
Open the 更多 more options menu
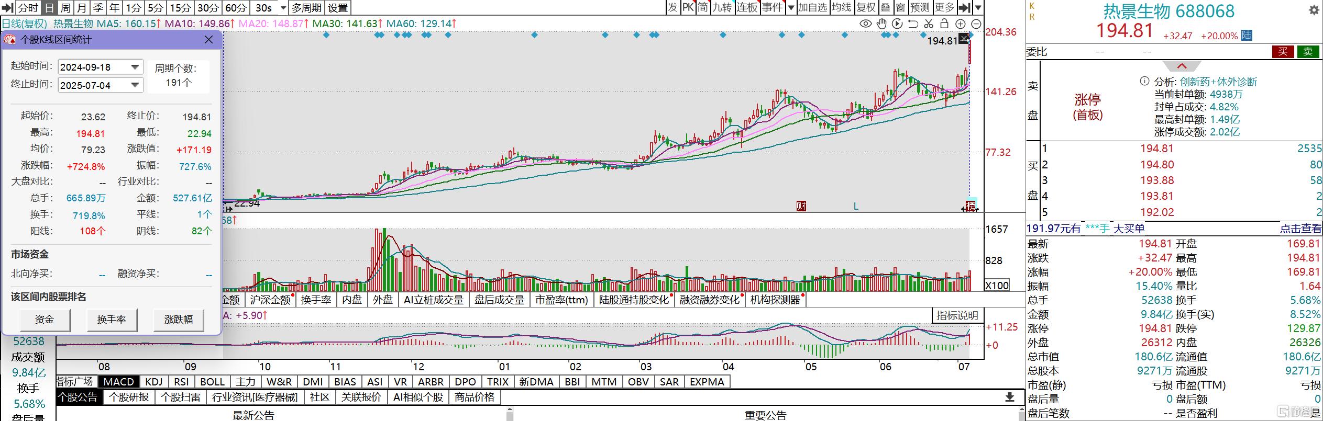[944, 7]
